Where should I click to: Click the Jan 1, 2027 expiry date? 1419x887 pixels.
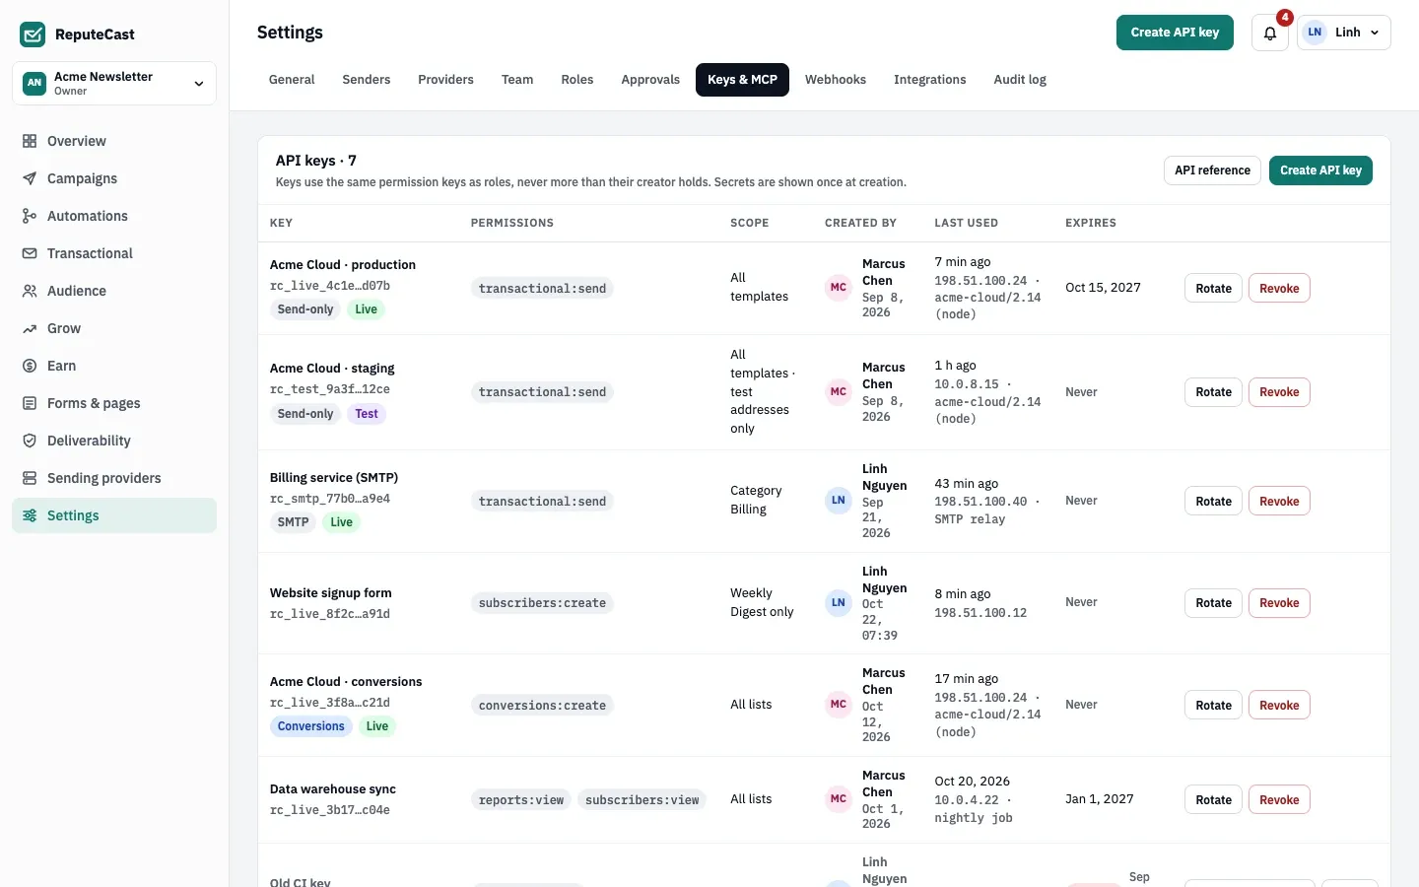(1100, 799)
